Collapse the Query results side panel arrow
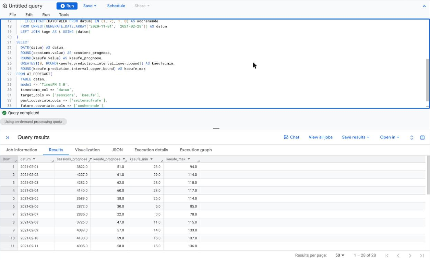 pyautogui.click(x=8, y=137)
